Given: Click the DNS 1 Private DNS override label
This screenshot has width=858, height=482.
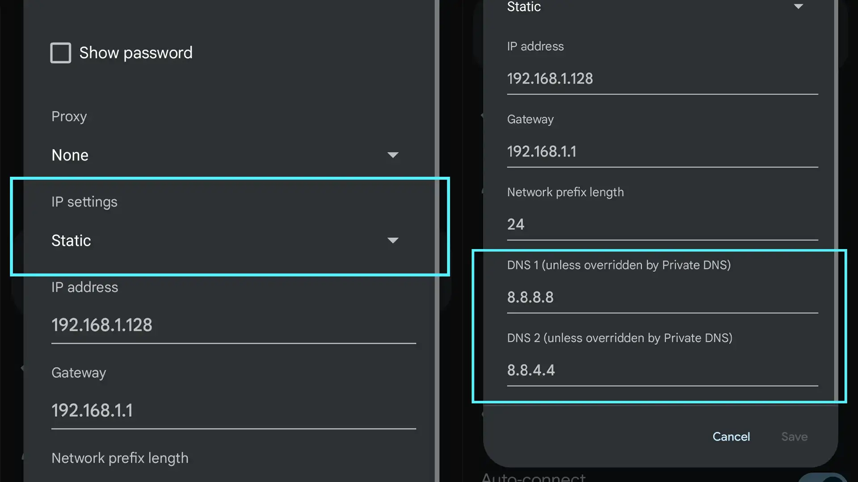Looking at the screenshot, I should pyautogui.click(x=619, y=265).
